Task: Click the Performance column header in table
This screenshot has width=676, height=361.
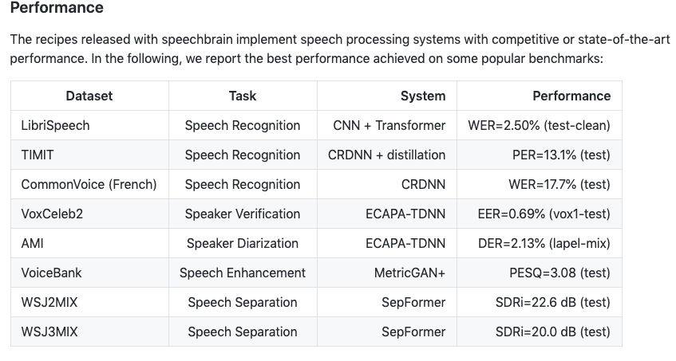Action: point(571,96)
